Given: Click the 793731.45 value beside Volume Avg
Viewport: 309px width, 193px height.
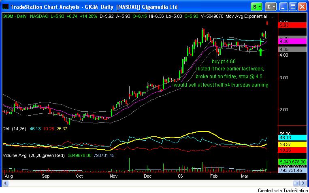Looking at the screenshot, I should point(104,156).
